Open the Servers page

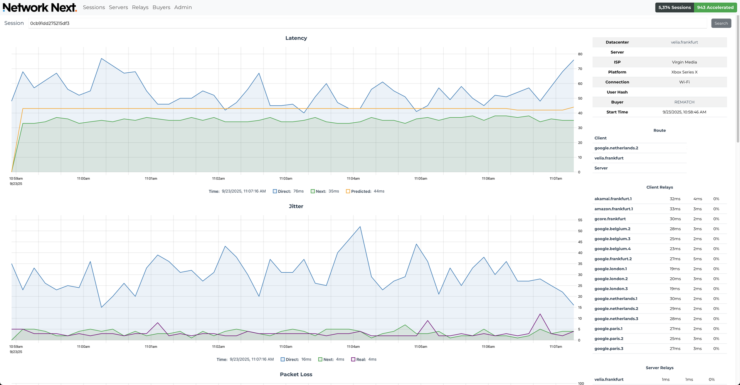(x=118, y=7)
